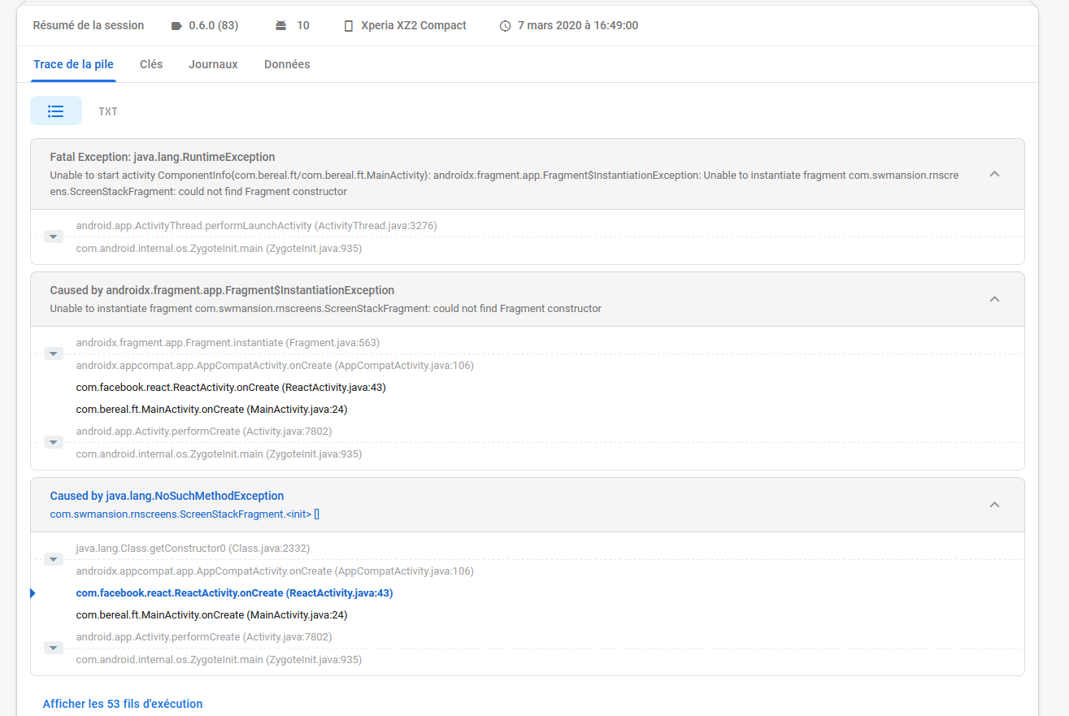Click the app version tag icon
1069x716 pixels.
(x=176, y=26)
